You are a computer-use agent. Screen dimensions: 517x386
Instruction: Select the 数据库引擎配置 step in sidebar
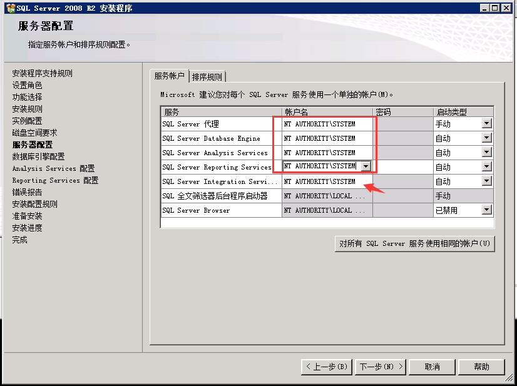tap(38, 156)
